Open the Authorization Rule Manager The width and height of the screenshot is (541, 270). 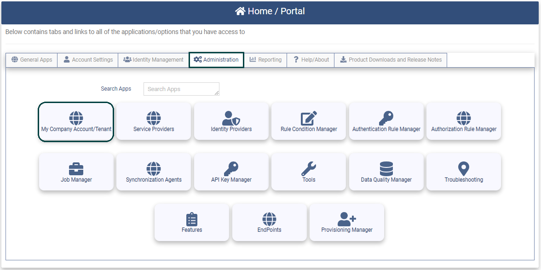tap(463, 121)
